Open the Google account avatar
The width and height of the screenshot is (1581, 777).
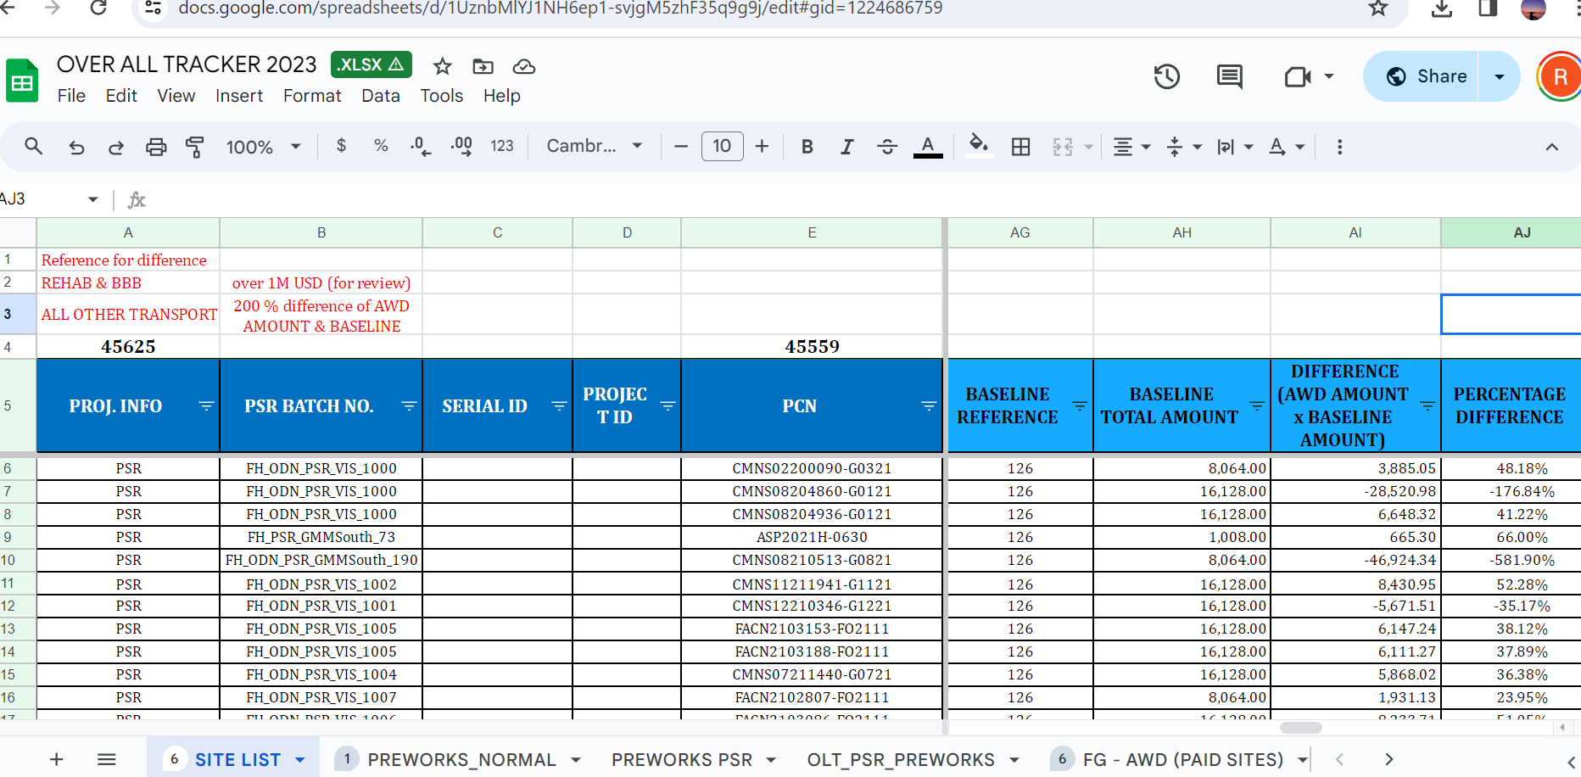point(1559,76)
